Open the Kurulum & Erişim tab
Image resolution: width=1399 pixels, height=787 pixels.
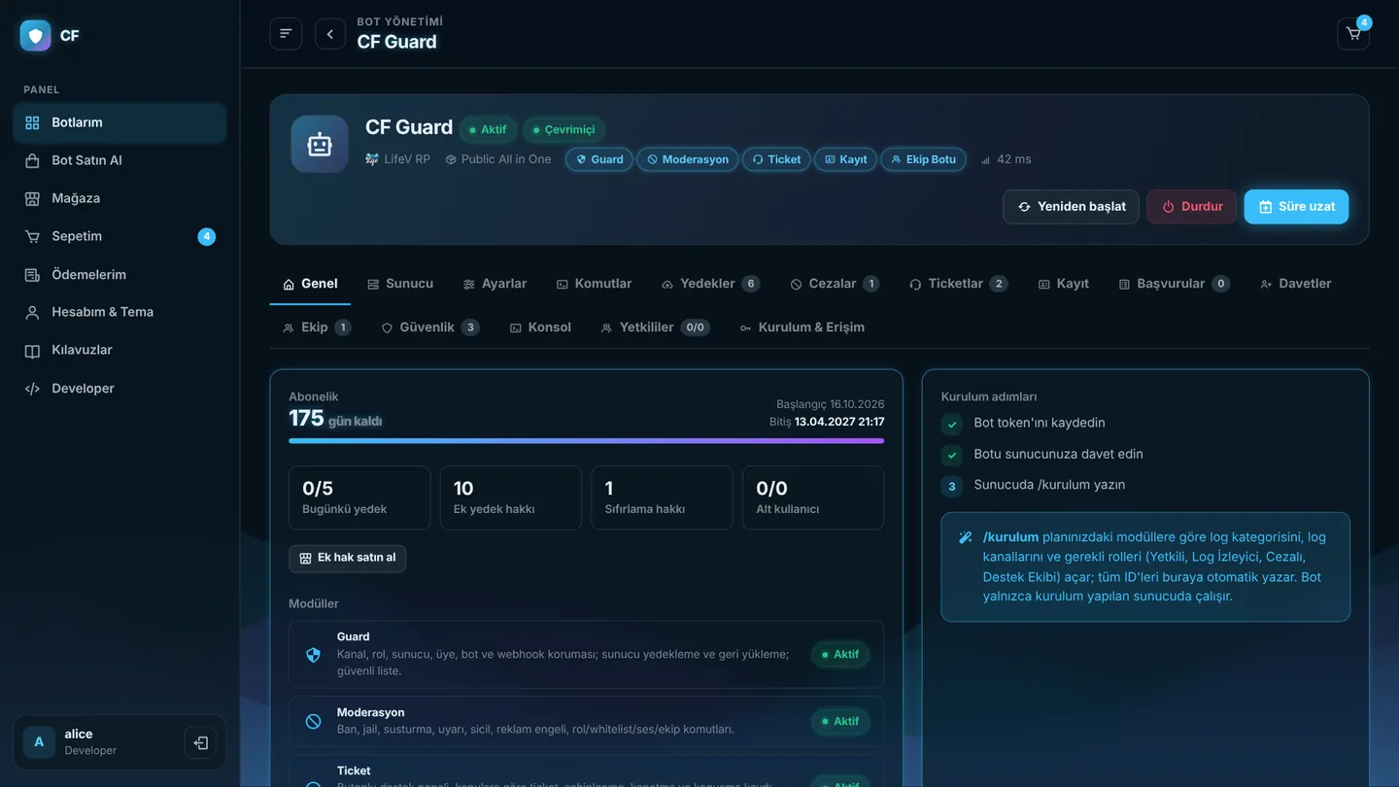point(802,327)
